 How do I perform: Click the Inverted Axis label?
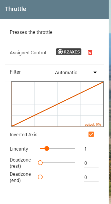(23, 135)
